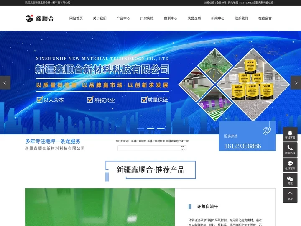Select the third banner slide indicator
This screenshot has height=226, width=301.
pos(161,129)
